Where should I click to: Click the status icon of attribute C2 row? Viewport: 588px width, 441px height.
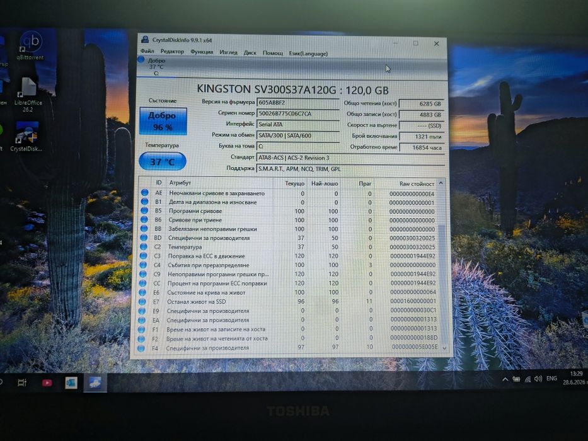(144, 247)
